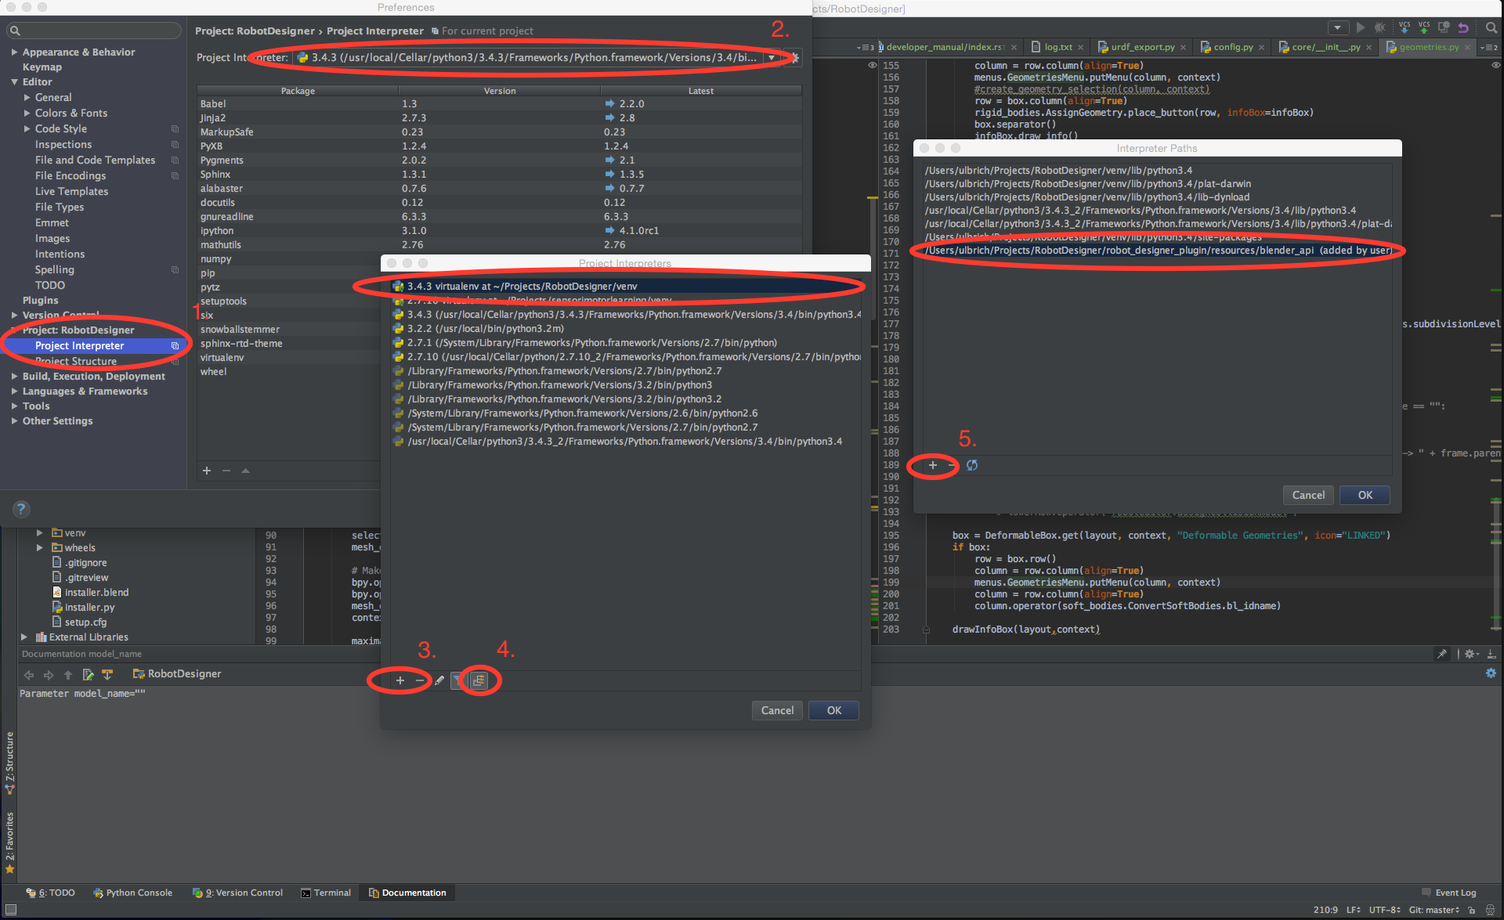The height and width of the screenshot is (920, 1504).
Task: Click the VCS commit changes icon
Action: tap(1424, 27)
